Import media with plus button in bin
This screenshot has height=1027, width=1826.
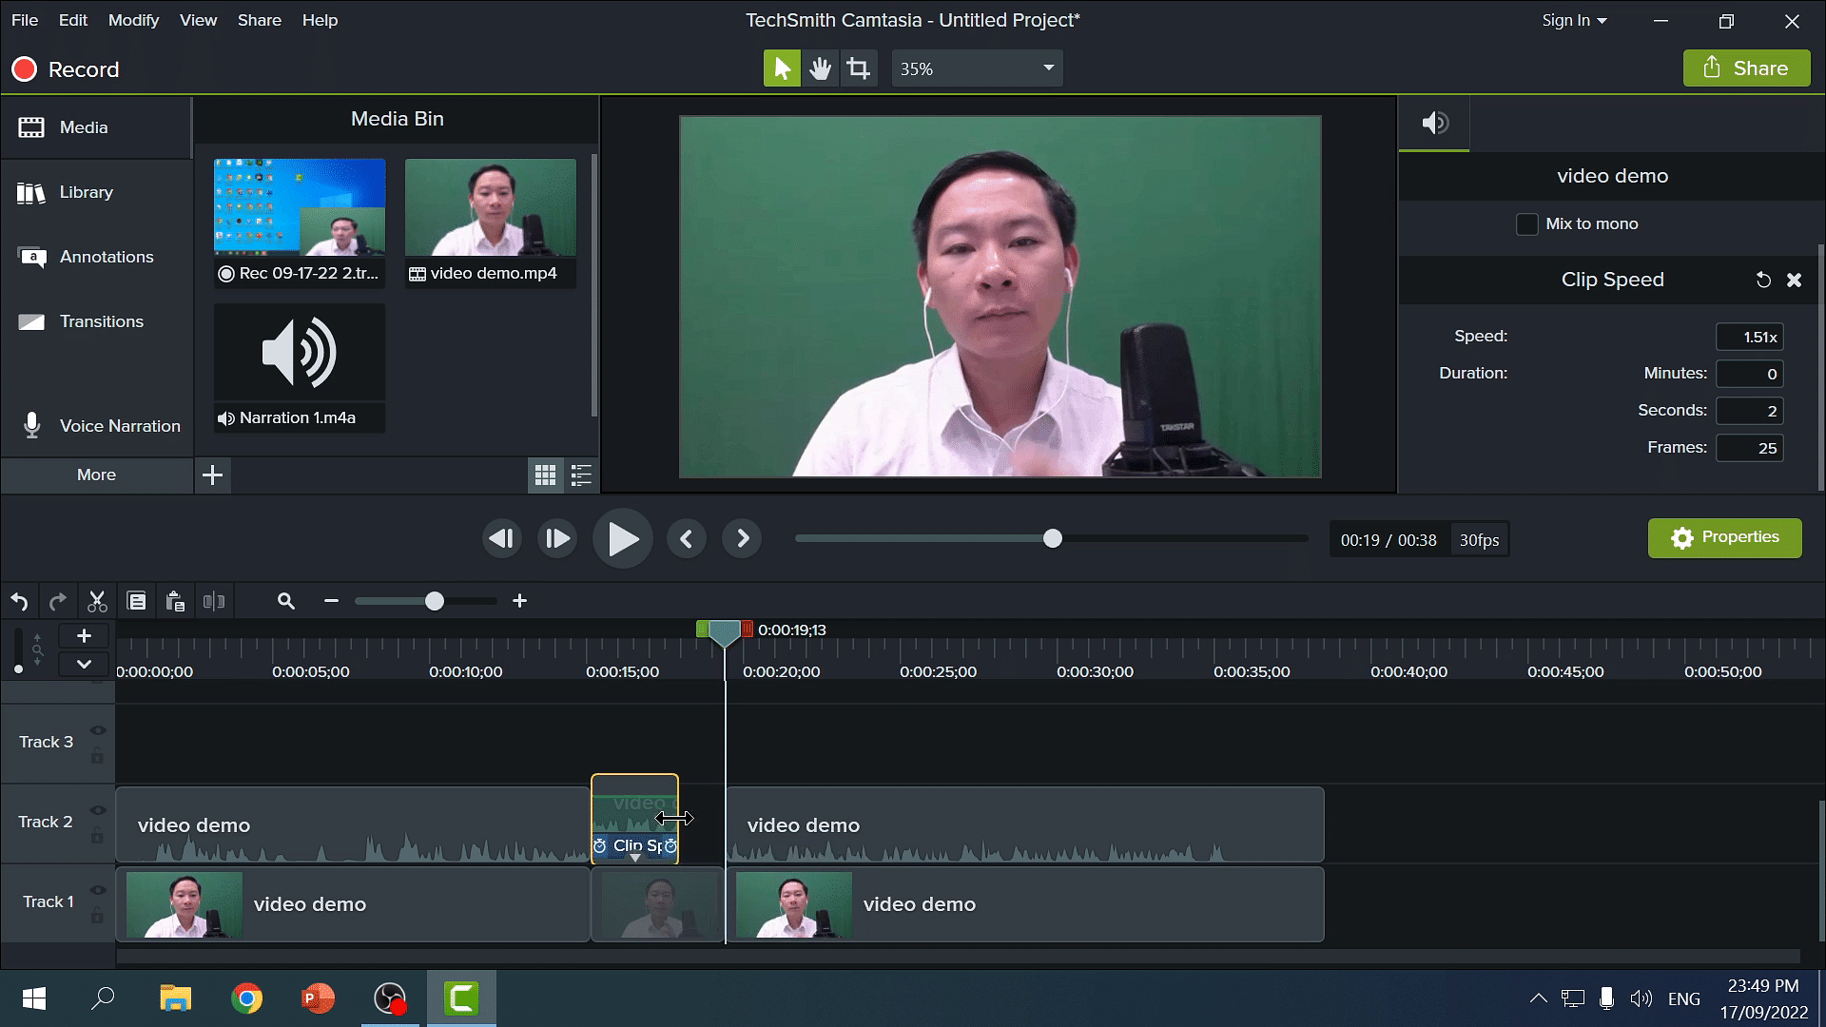[213, 475]
